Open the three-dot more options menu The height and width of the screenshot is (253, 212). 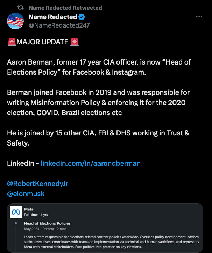tap(199, 17)
